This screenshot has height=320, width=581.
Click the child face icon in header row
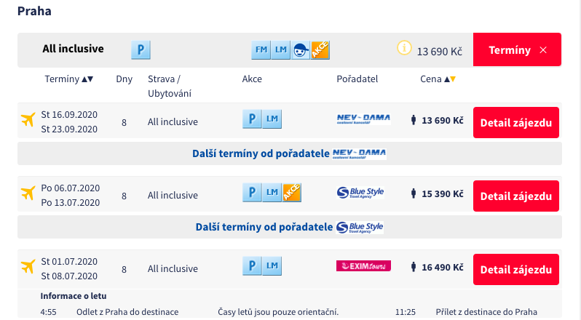point(300,50)
